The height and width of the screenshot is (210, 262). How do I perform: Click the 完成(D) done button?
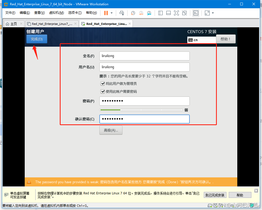click(x=37, y=39)
